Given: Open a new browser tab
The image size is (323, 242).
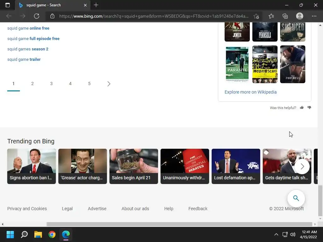Looking at the screenshot, I should (96, 5).
